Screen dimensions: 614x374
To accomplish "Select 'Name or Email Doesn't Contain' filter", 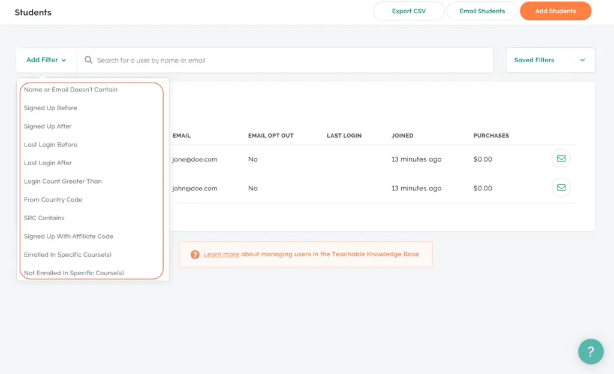I will 71,90.
